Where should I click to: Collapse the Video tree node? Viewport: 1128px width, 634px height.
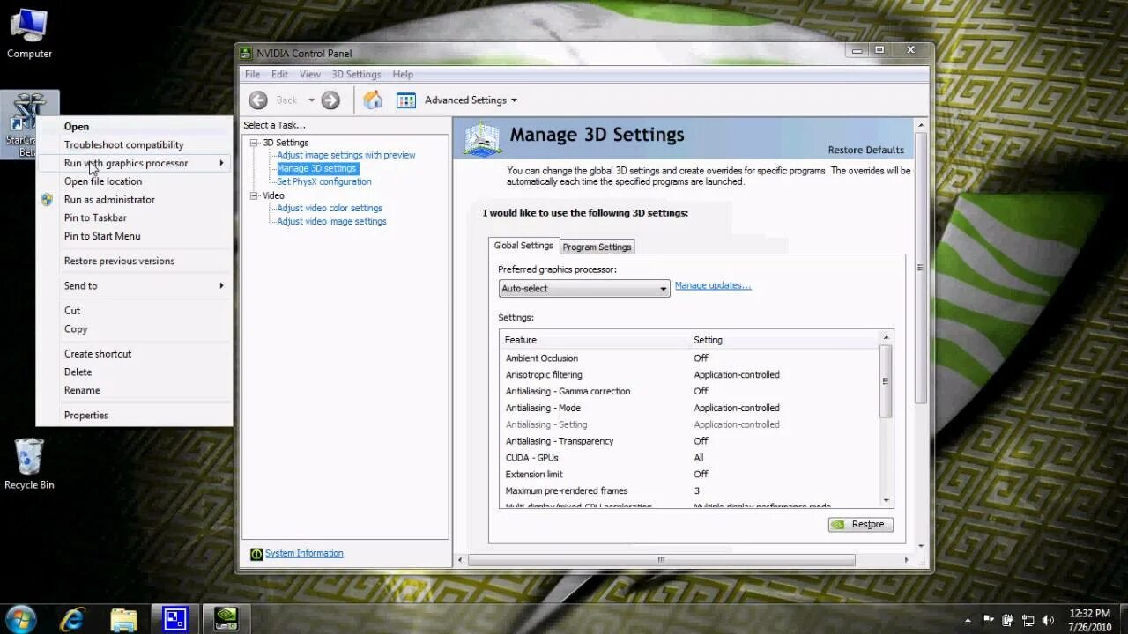(x=255, y=195)
